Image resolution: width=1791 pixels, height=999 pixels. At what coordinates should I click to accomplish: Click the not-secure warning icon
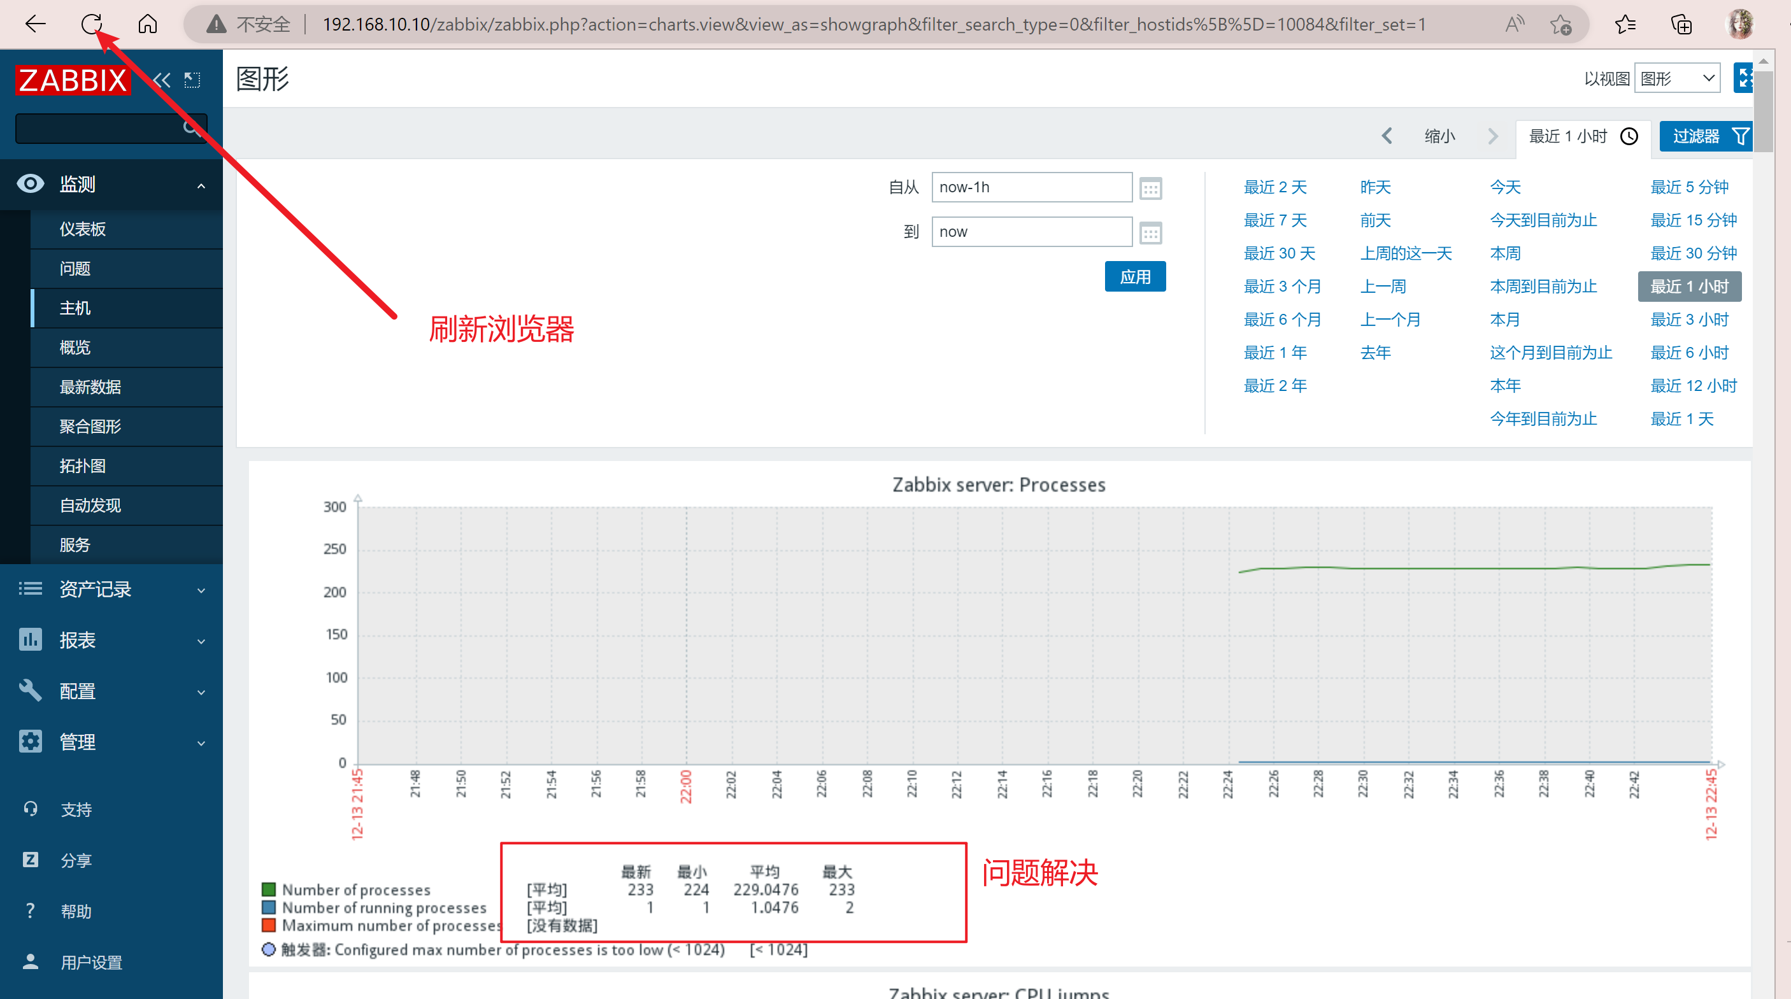(216, 25)
